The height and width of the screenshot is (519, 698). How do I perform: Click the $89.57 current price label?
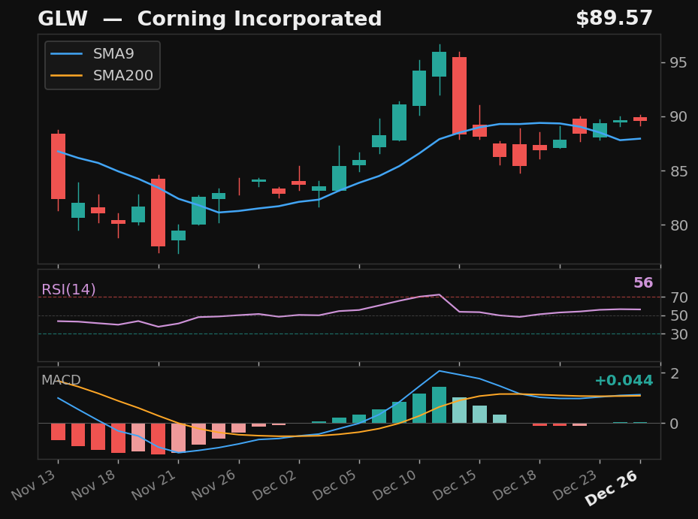[614, 18]
